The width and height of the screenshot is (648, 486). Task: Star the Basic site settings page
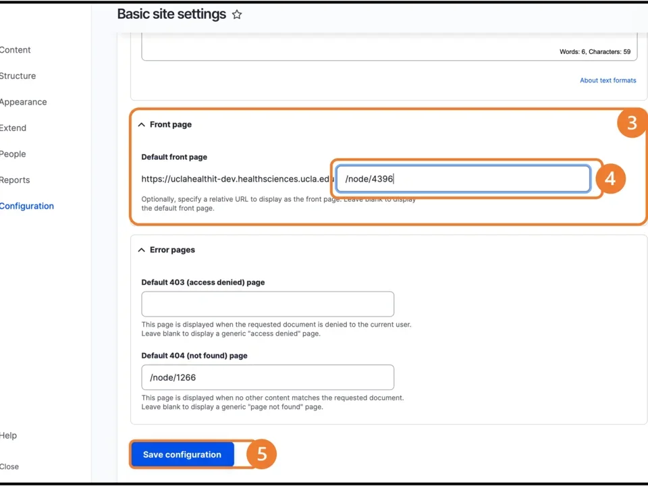[x=236, y=13]
